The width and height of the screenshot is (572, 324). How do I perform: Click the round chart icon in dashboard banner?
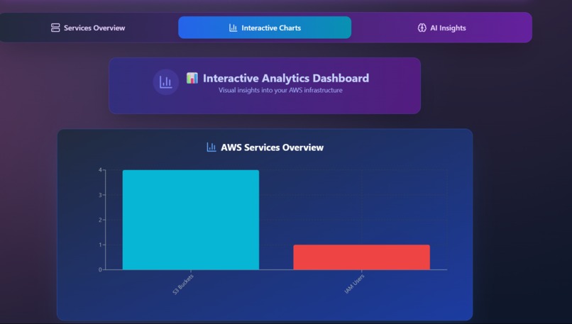pos(166,82)
